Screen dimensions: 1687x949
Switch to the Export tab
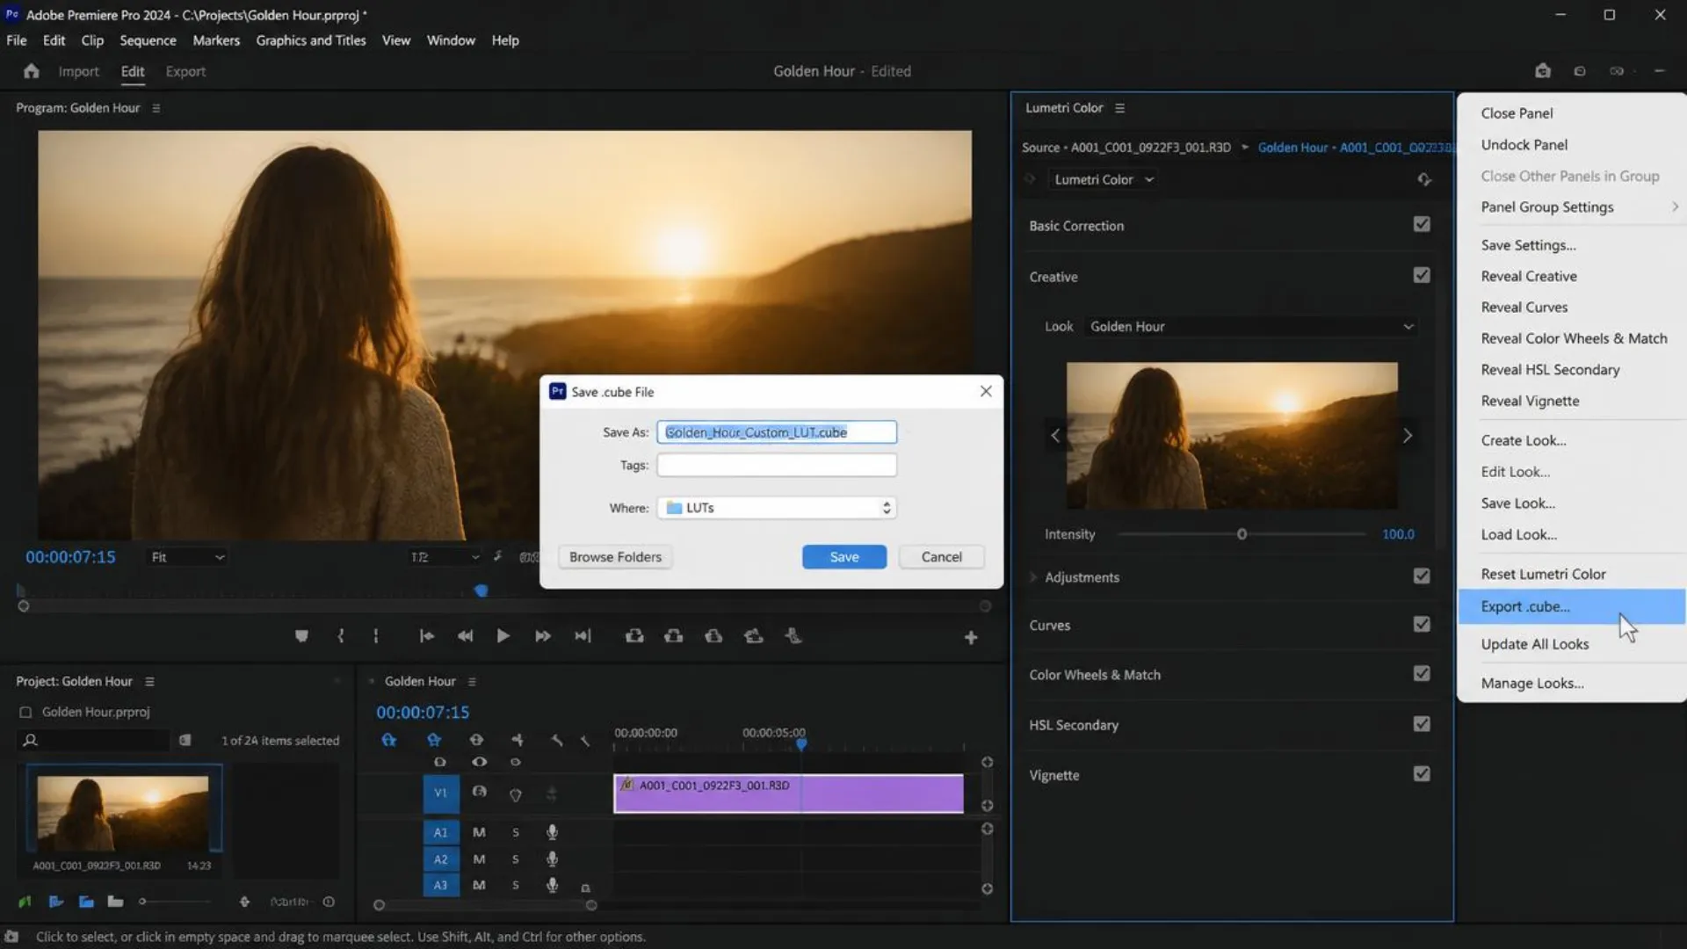click(185, 72)
